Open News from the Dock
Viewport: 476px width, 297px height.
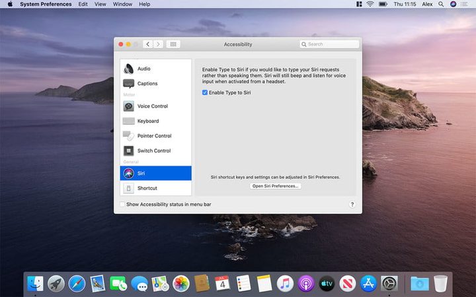(x=348, y=284)
